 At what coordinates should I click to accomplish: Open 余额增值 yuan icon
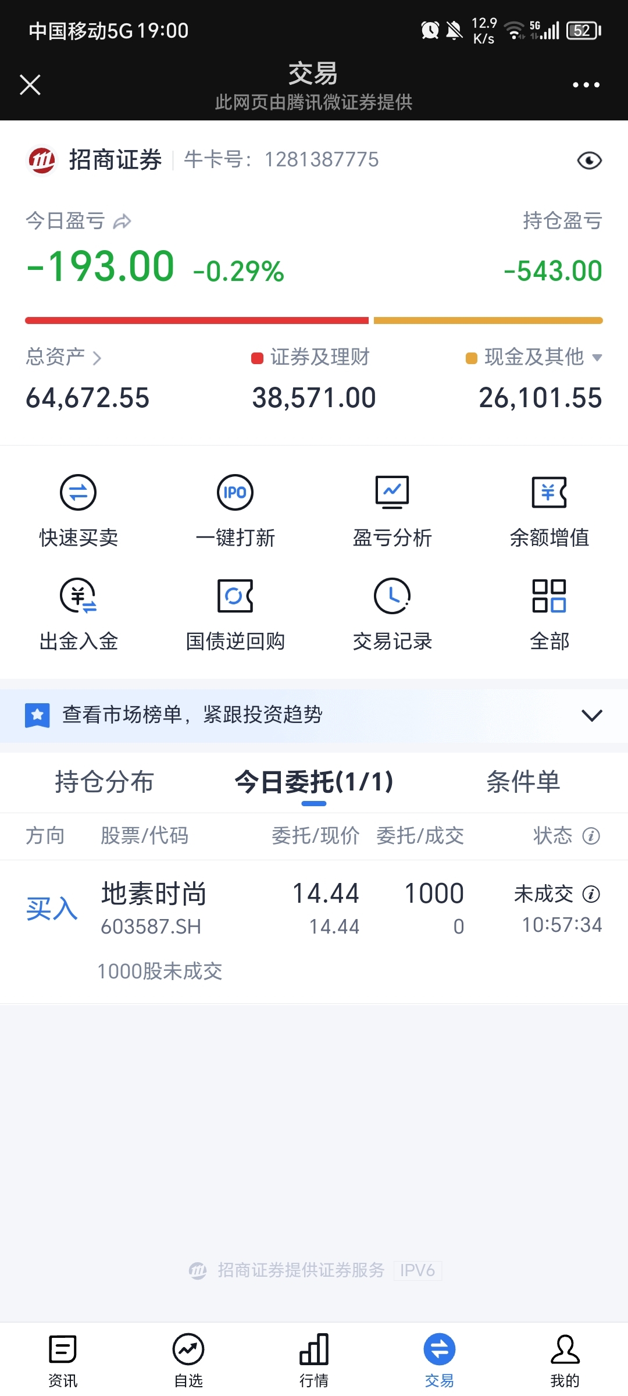tap(549, 493)
